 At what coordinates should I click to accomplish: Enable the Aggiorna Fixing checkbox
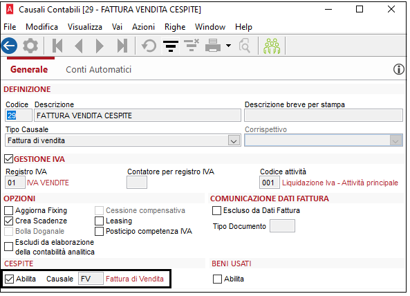8,210
